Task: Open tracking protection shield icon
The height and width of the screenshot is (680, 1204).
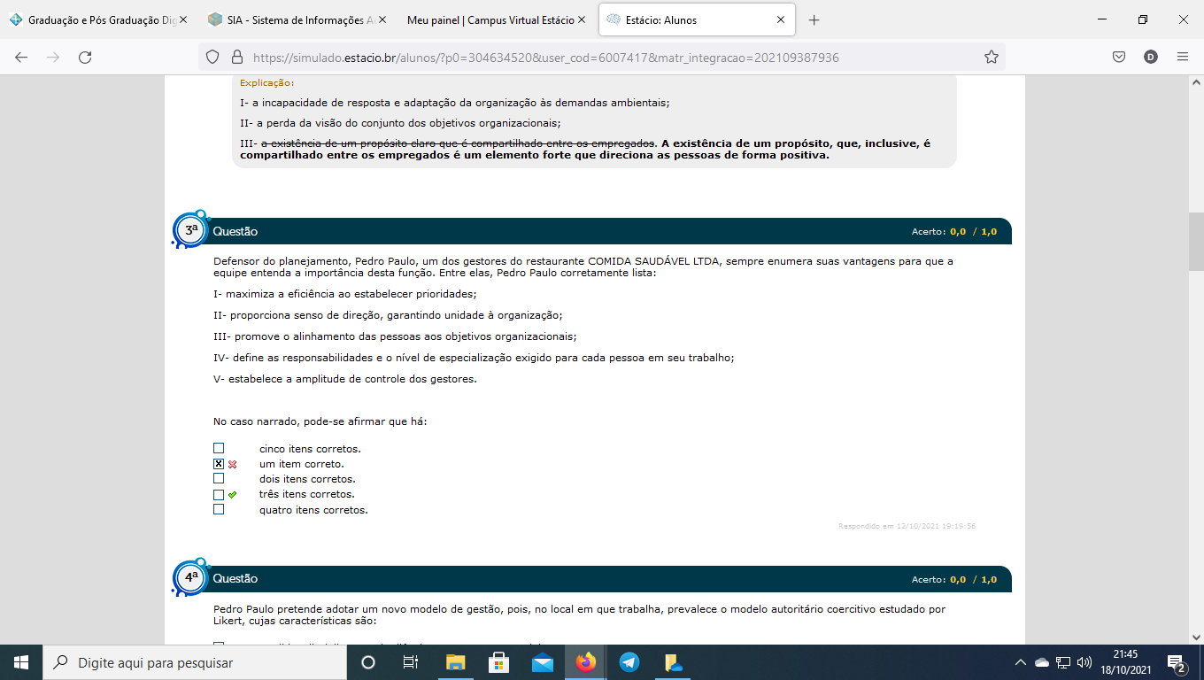Action: click(x=212, y=57)
